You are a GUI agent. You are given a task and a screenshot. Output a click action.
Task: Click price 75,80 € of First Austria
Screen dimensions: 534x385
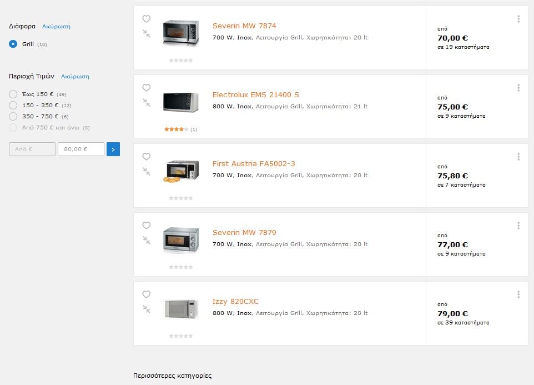point(452,176)
